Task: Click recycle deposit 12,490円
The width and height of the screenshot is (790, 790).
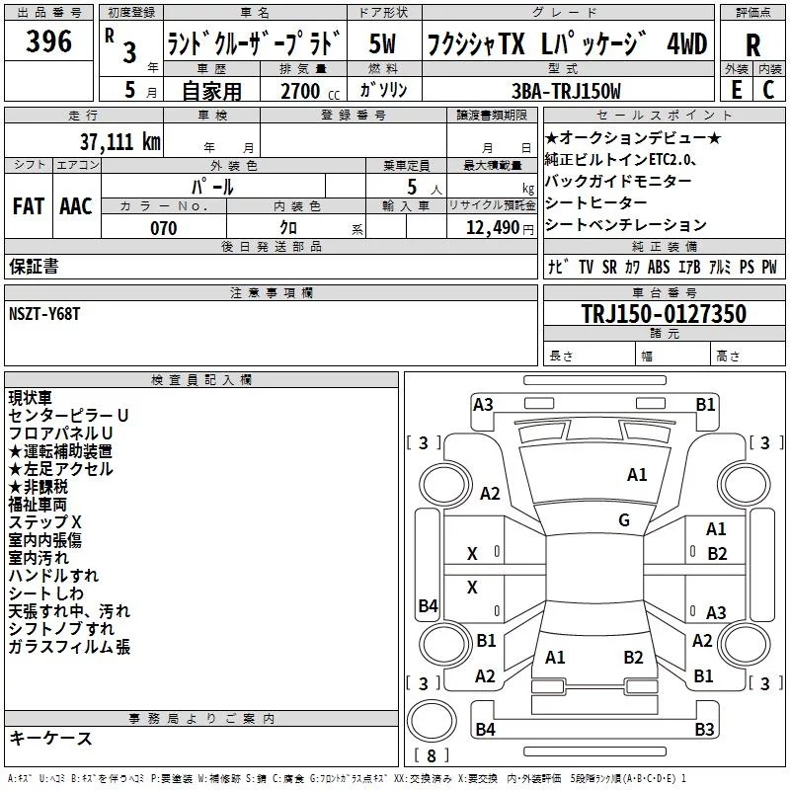Action: tap(500, 228)
